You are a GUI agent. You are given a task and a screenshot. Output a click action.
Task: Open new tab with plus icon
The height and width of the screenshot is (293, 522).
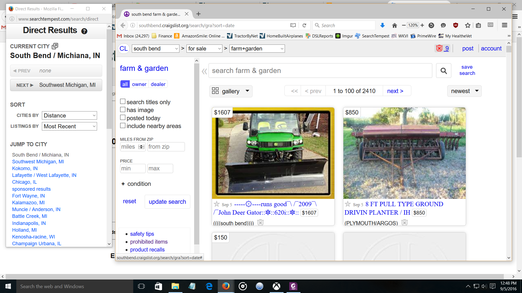(x=198, y=14)
